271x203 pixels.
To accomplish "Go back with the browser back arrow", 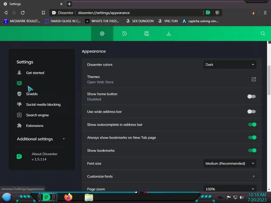I will (6, 13).
